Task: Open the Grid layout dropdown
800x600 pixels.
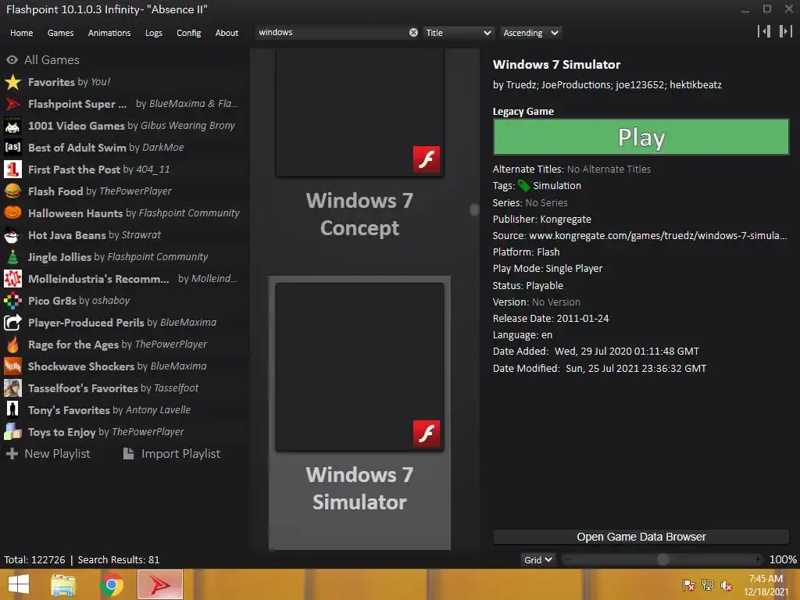Action: click(x=538, y=560)
